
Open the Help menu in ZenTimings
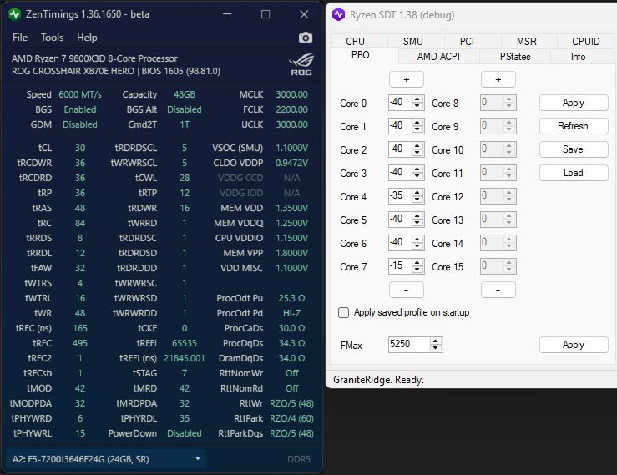point(87,38)
